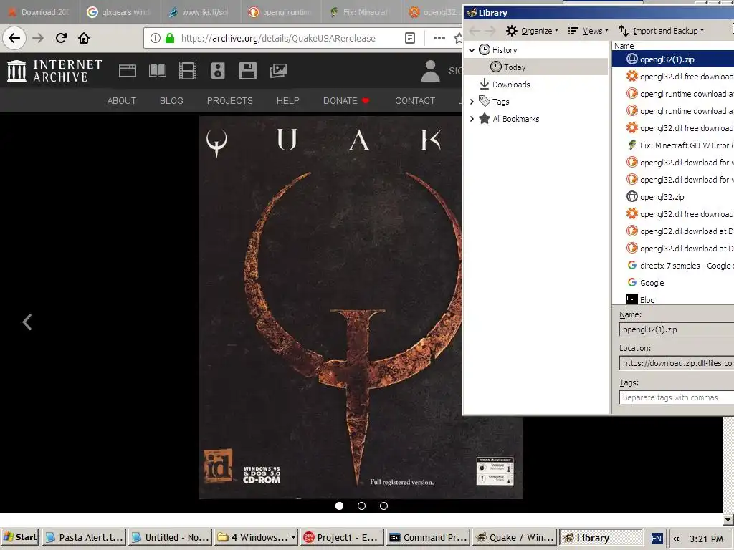734x550 pixels.
Task: Open the PROJECTS link on archive.org
Action: (x=230, y=100)
